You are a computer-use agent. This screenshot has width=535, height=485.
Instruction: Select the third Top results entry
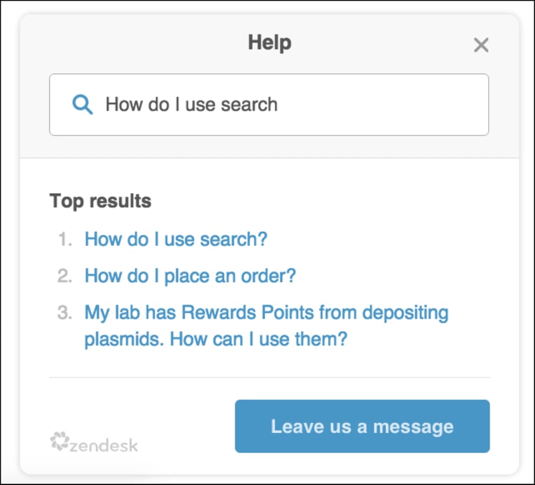click(266, 325)
